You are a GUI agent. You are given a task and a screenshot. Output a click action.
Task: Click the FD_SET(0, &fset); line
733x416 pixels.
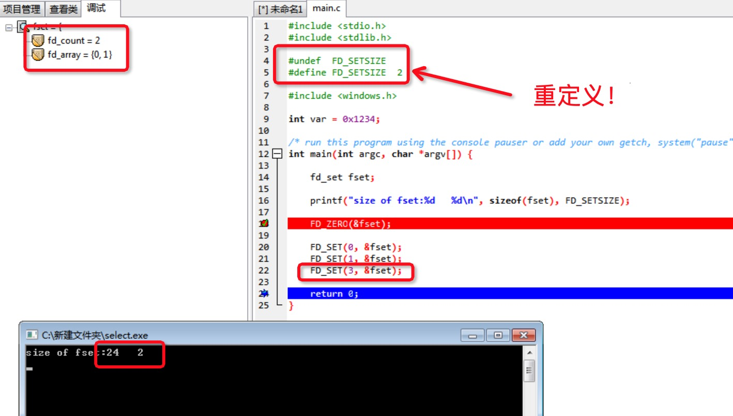(356, 247)
